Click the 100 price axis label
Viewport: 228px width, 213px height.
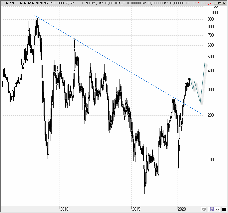click(211, 159)
